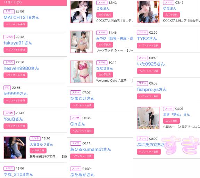The image size is (200, 178).
Task: Open うるさん thumbnail photo
Action: (x=81, y=12)
